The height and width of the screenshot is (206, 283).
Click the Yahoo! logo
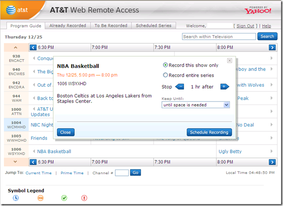[258, 11]
